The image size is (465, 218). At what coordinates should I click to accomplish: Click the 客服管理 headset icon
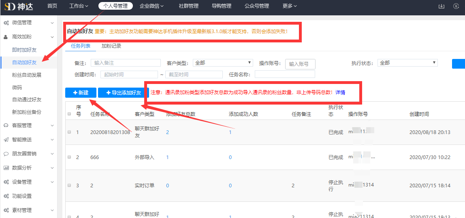coord(6,126)
